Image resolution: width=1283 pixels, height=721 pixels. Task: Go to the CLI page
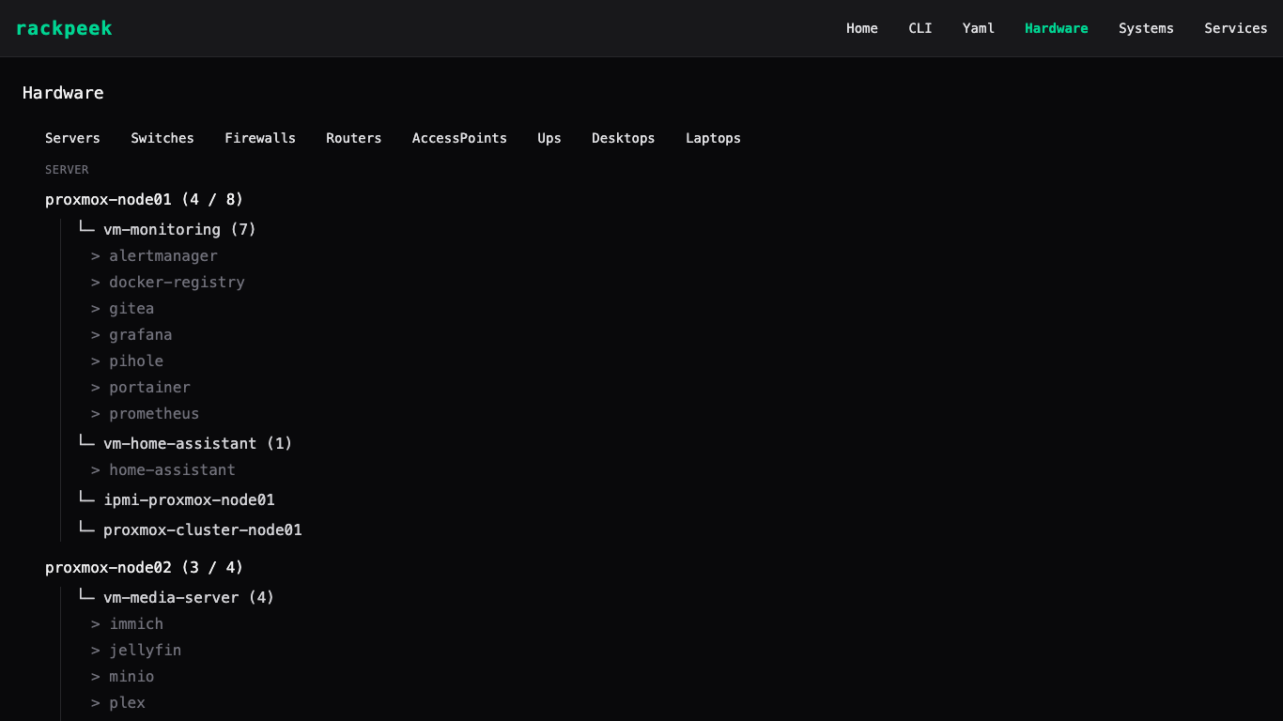(920, 28)
